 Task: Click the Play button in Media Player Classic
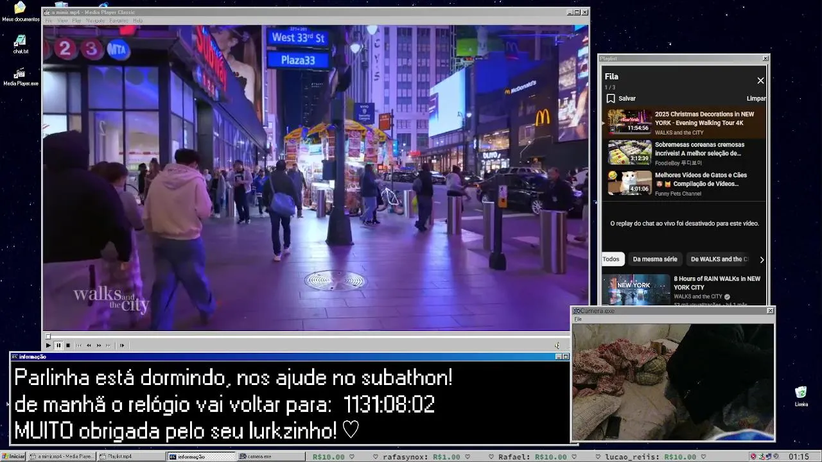point(48,345)
